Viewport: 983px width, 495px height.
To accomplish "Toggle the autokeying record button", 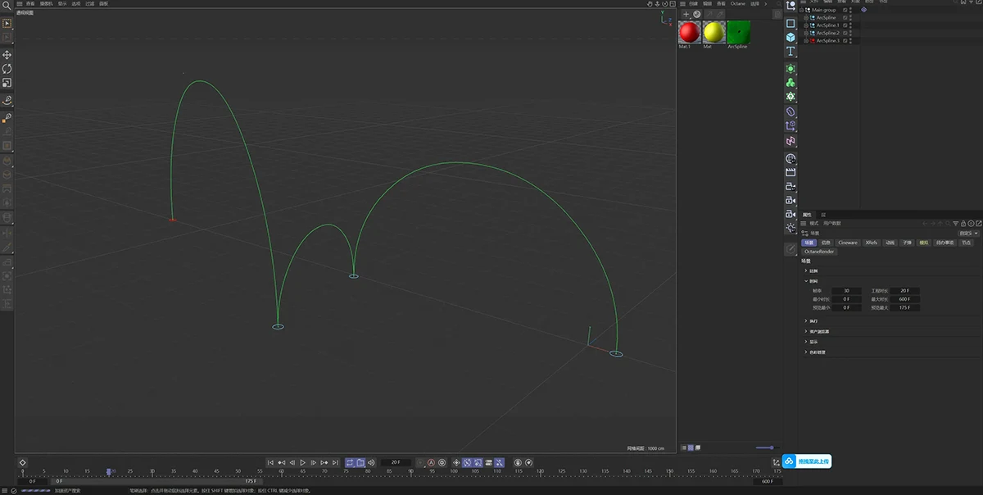I will (432, 463).
